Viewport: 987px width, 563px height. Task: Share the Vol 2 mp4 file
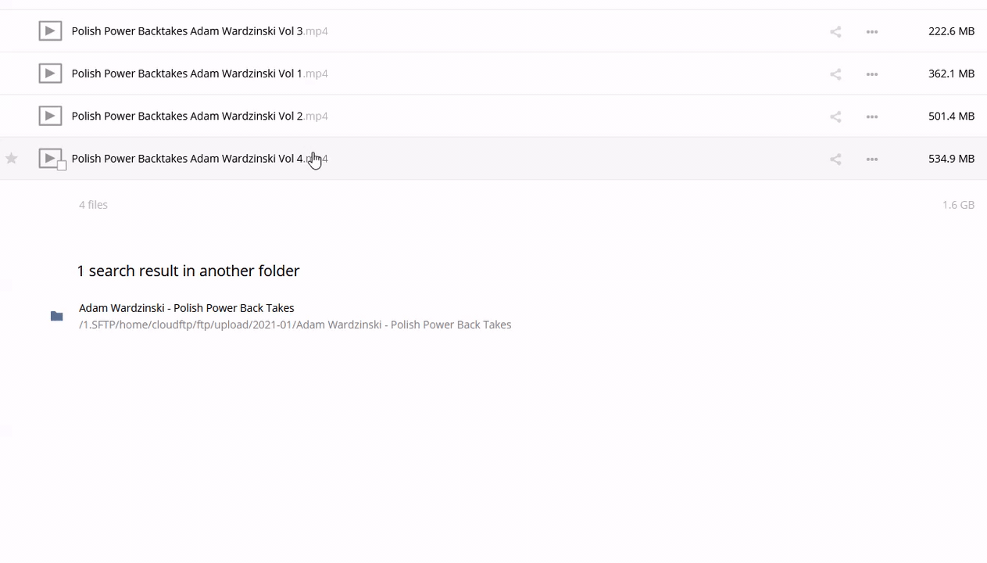pyautogui.click(x=835, y=117)
